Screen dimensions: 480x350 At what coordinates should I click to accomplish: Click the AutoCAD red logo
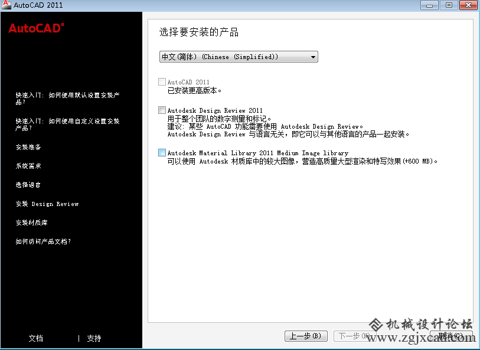click(36, 28)
